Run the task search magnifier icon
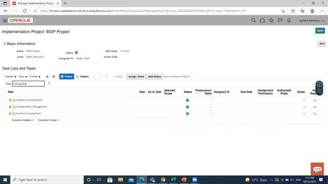Image resolution: width=328 pixels, height=184 pixels. coord(49,84)
